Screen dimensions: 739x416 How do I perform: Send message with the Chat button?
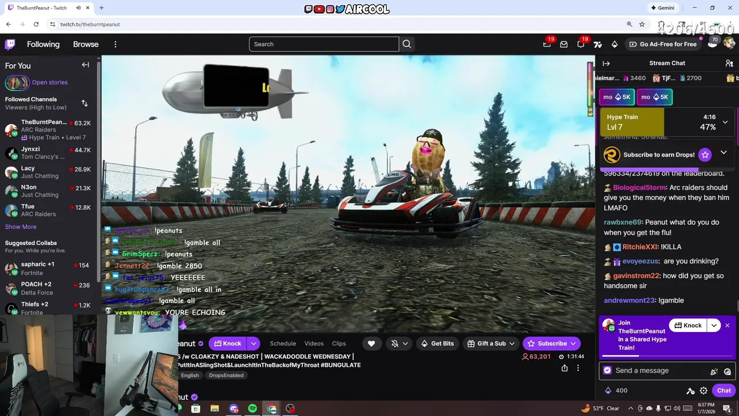(x=724, y=391)
